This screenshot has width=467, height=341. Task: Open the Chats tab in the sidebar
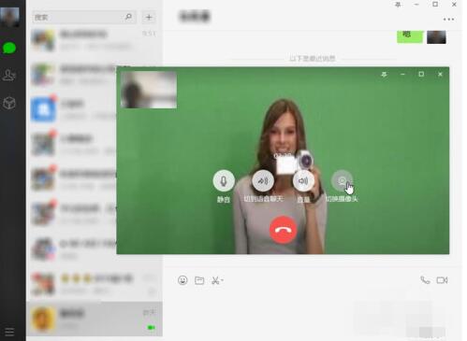click(9, 49)
